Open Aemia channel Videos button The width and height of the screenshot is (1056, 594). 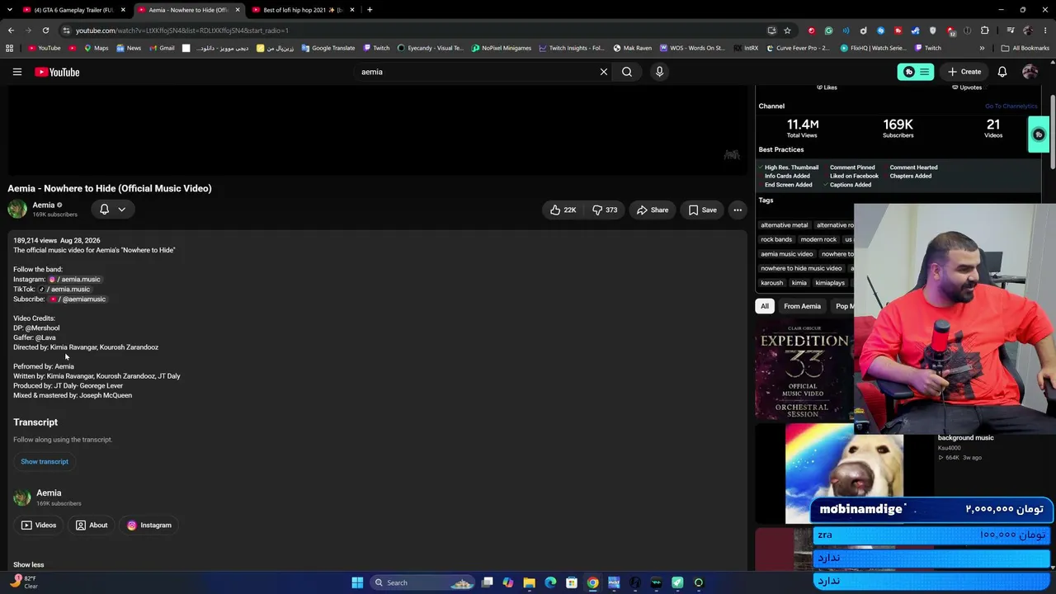pyautogui.click(x=39, y=525)
